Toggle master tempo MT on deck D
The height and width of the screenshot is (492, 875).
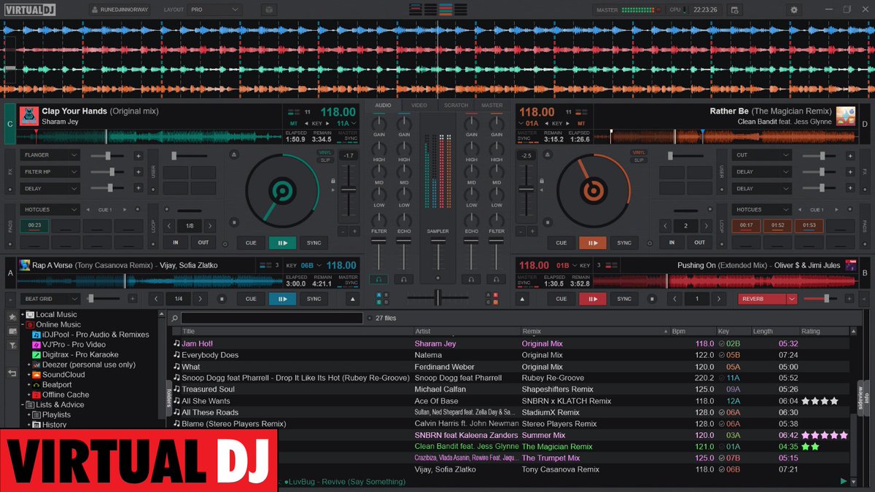click(581, 124)
